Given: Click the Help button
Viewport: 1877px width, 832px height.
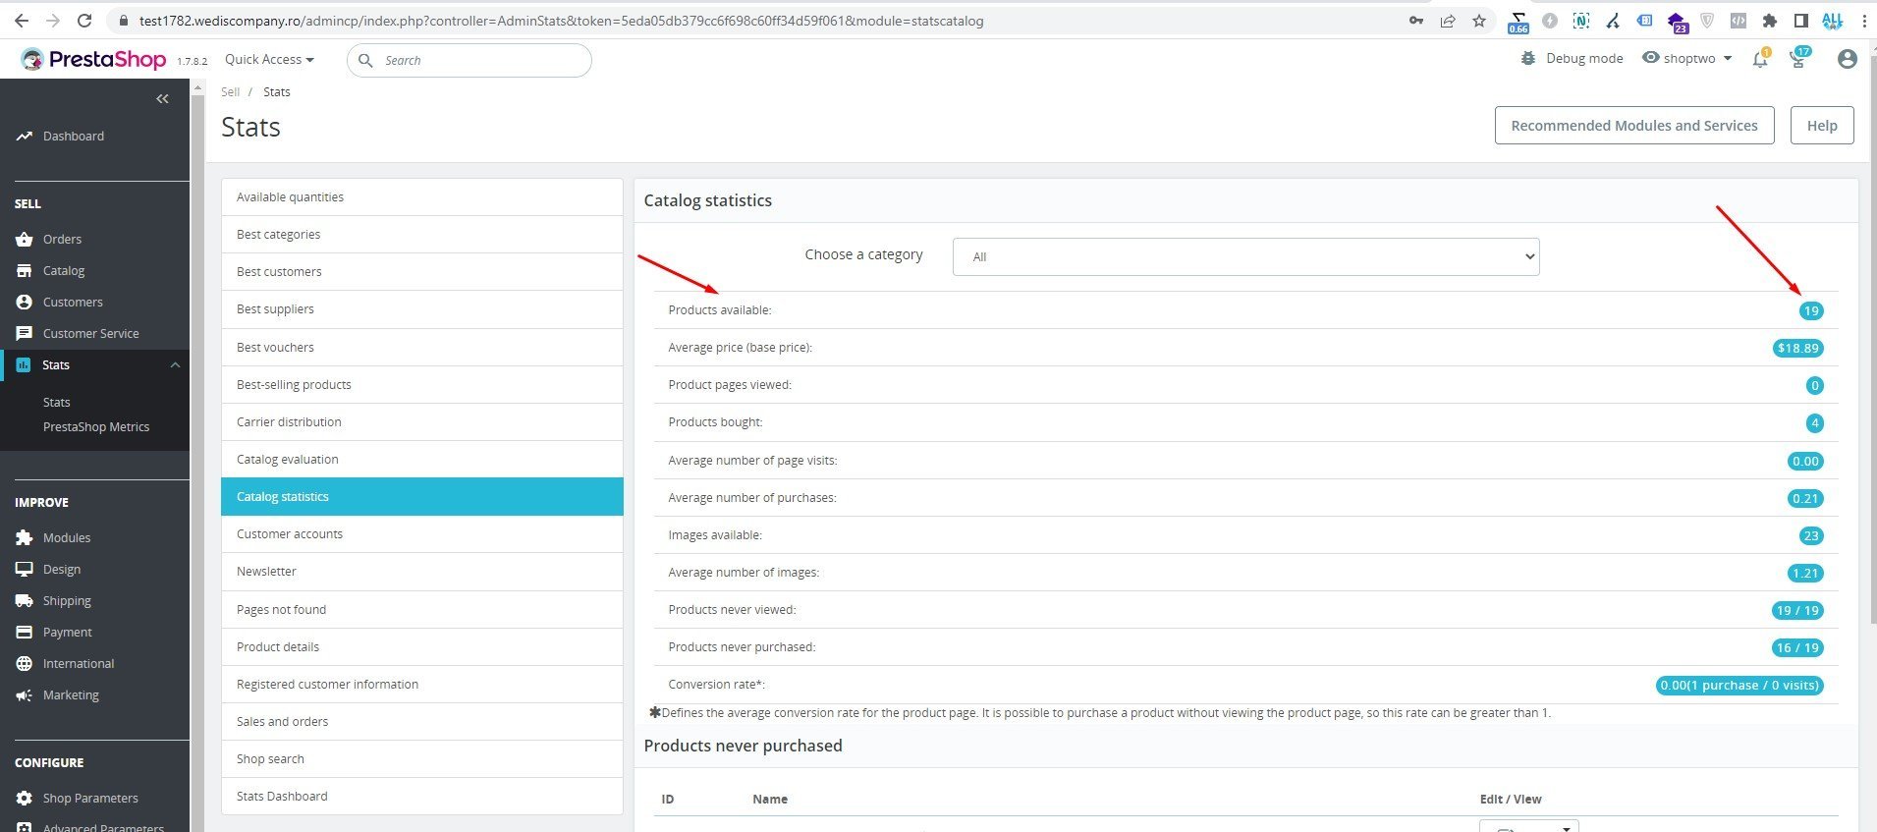Looking at the screenshot, I should 1822,126.
